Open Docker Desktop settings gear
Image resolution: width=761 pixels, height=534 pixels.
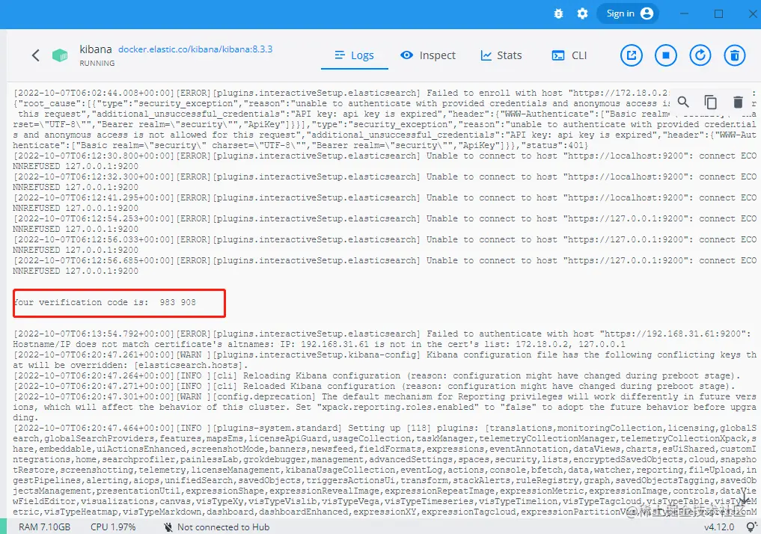coord(582,13)
